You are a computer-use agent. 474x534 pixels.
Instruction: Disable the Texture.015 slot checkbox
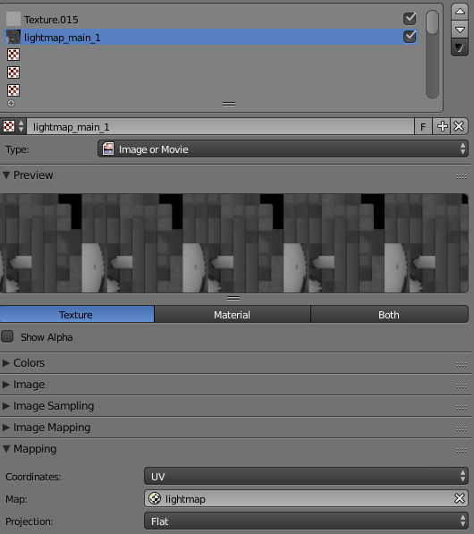(x=410, y=19)
